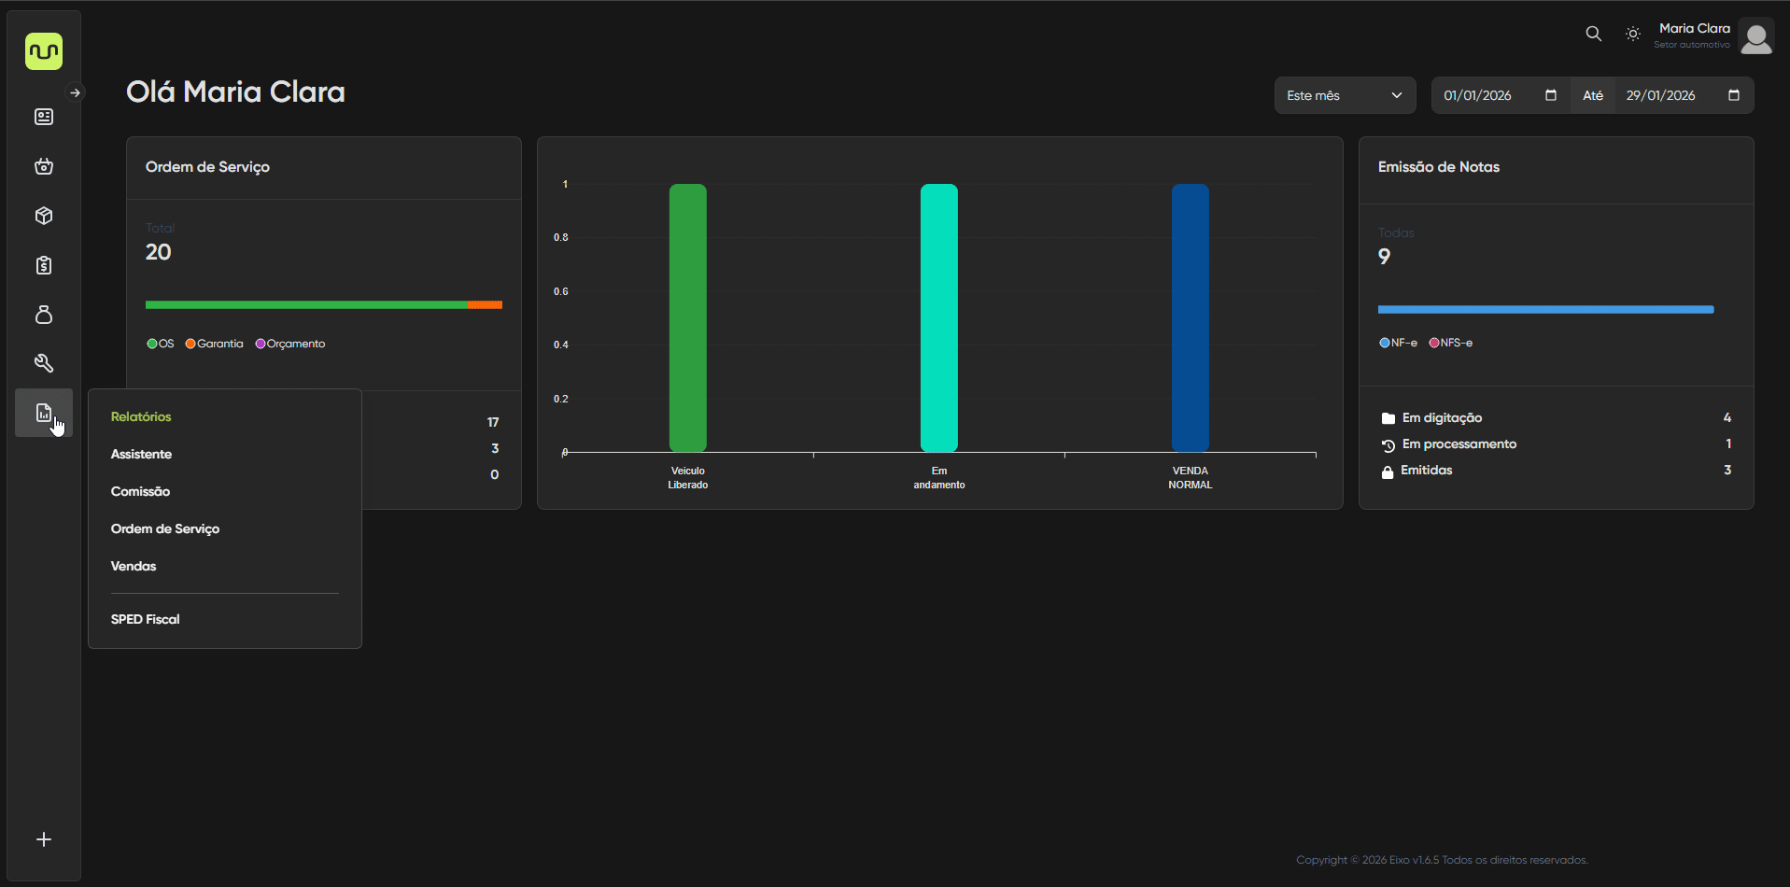Click SPED Fiscal menu option
The image size is (1790, 887).
(x=145, y=619)
